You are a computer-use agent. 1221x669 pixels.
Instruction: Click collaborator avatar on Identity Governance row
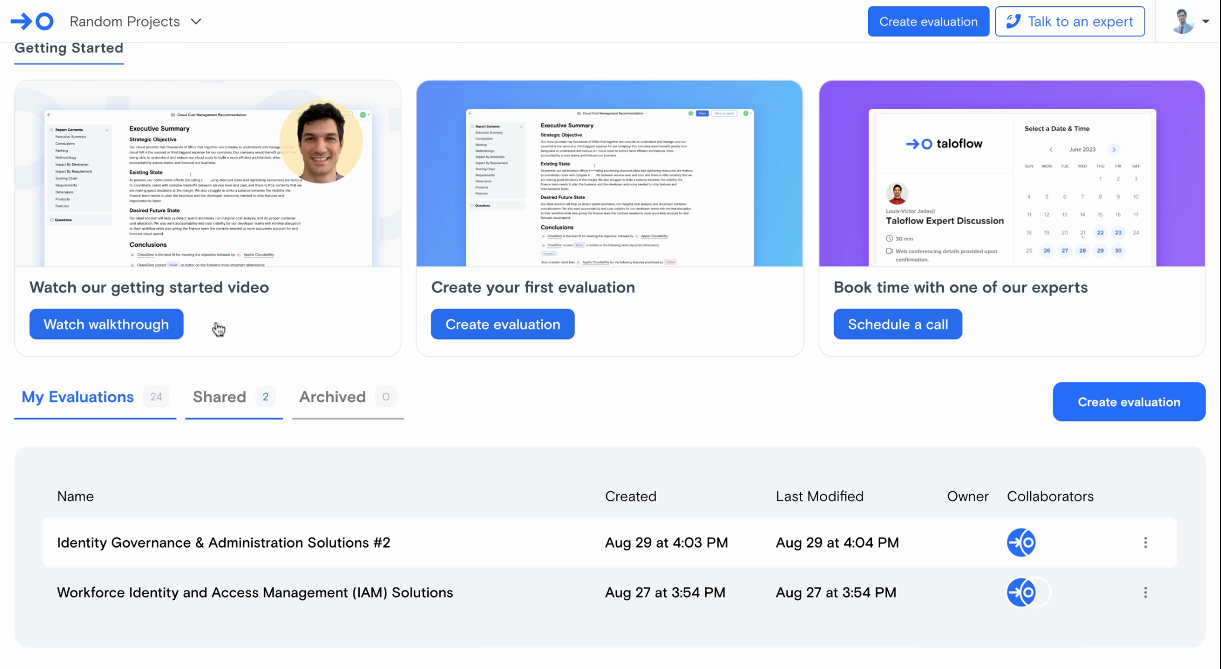pos(1021,542)
